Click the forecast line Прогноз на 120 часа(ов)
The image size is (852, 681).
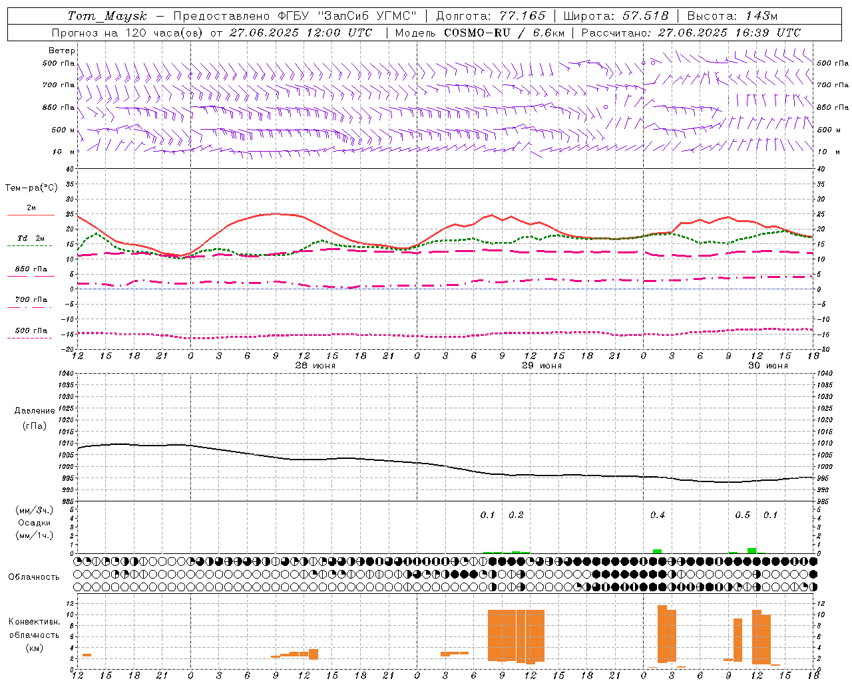(128, 33)
